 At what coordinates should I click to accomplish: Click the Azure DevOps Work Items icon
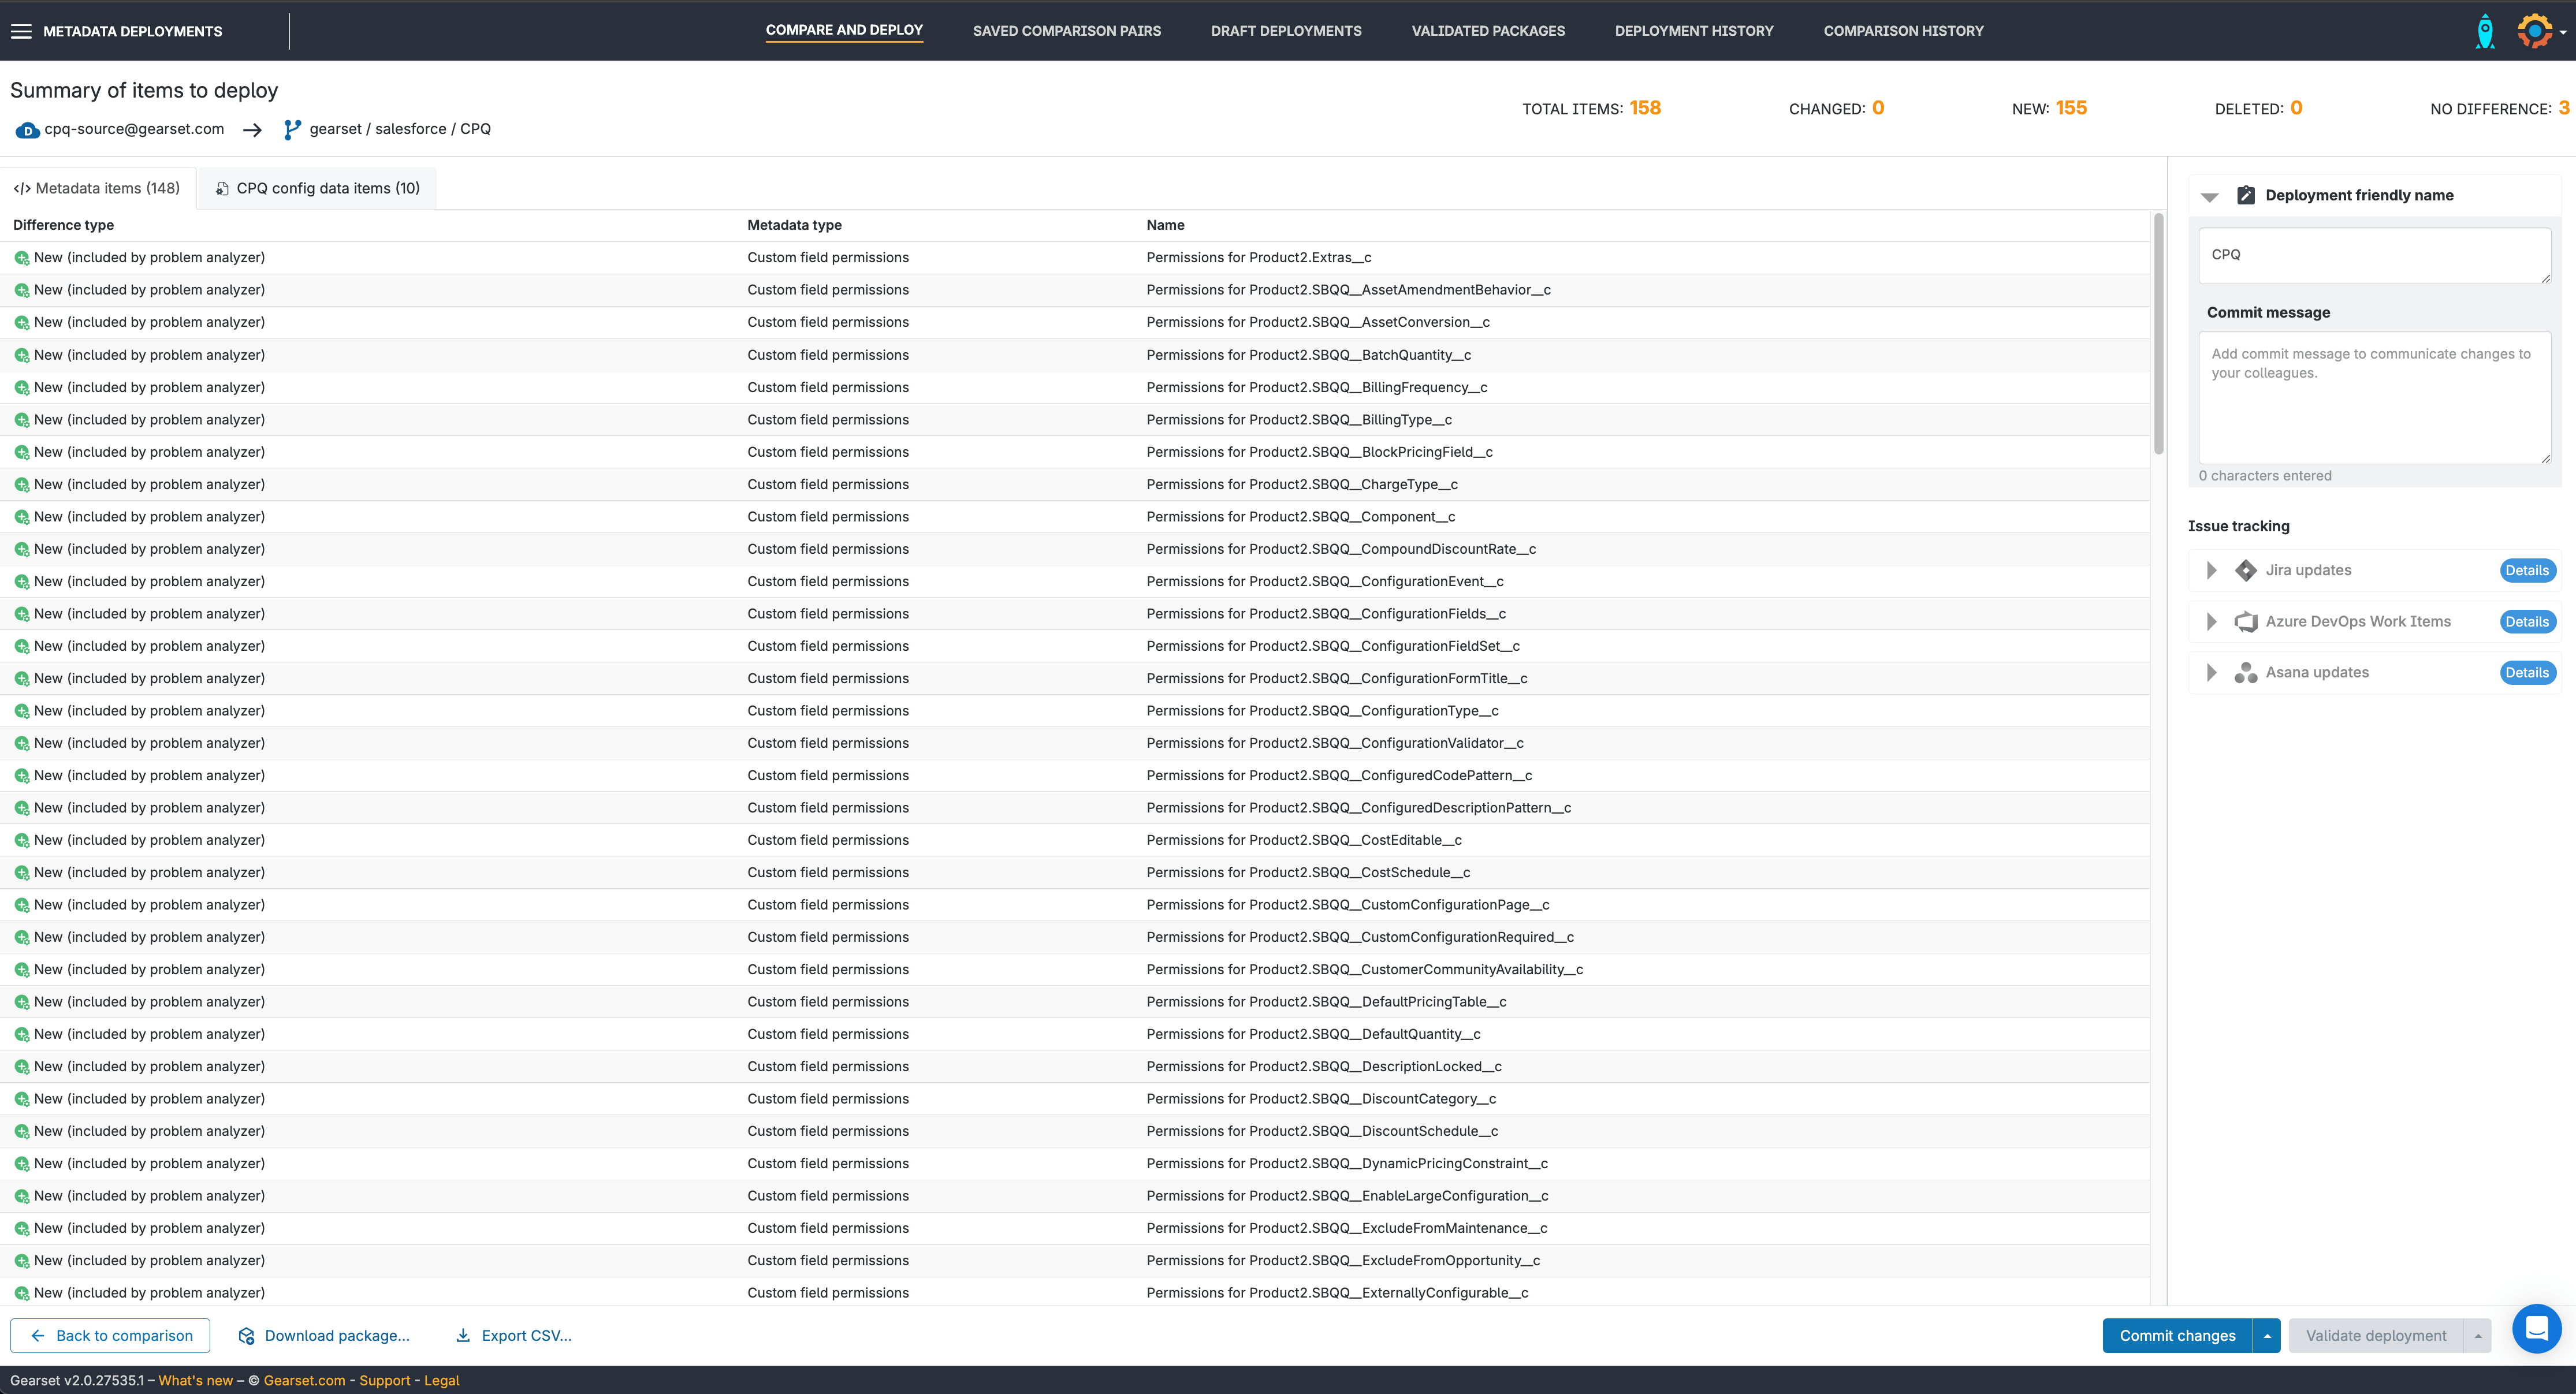point(2246,621)
